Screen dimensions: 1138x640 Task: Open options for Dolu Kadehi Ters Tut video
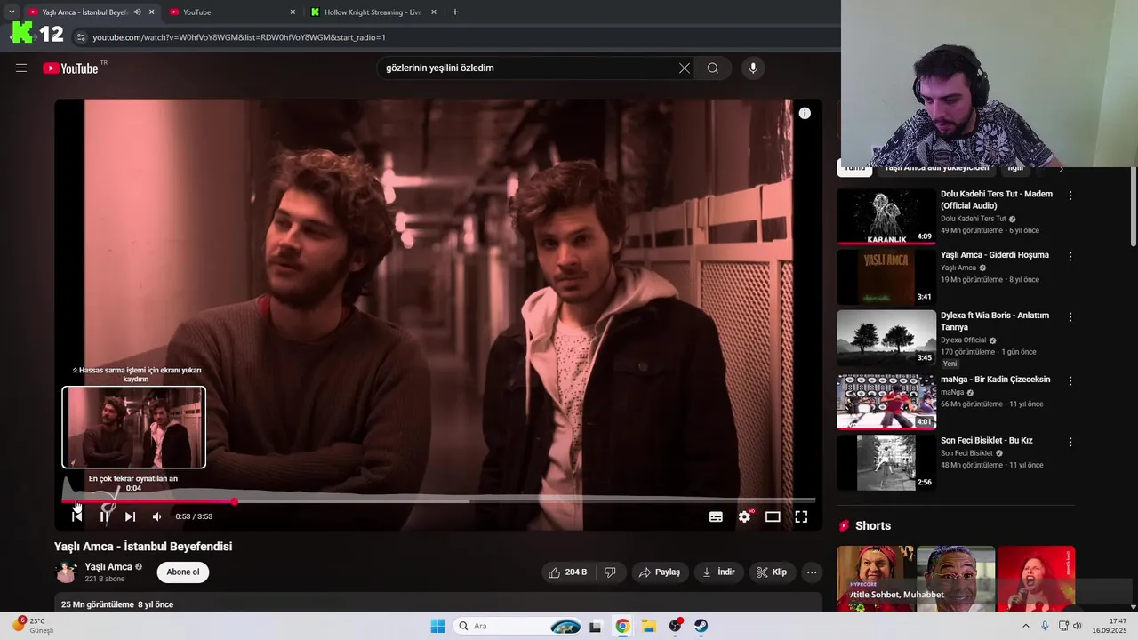click(x=1070, y=196)
